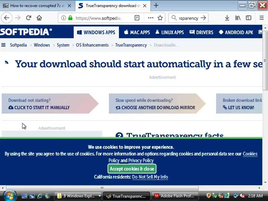
Task: Accept cookies and close the banner
Action: (x=132, y=169)
